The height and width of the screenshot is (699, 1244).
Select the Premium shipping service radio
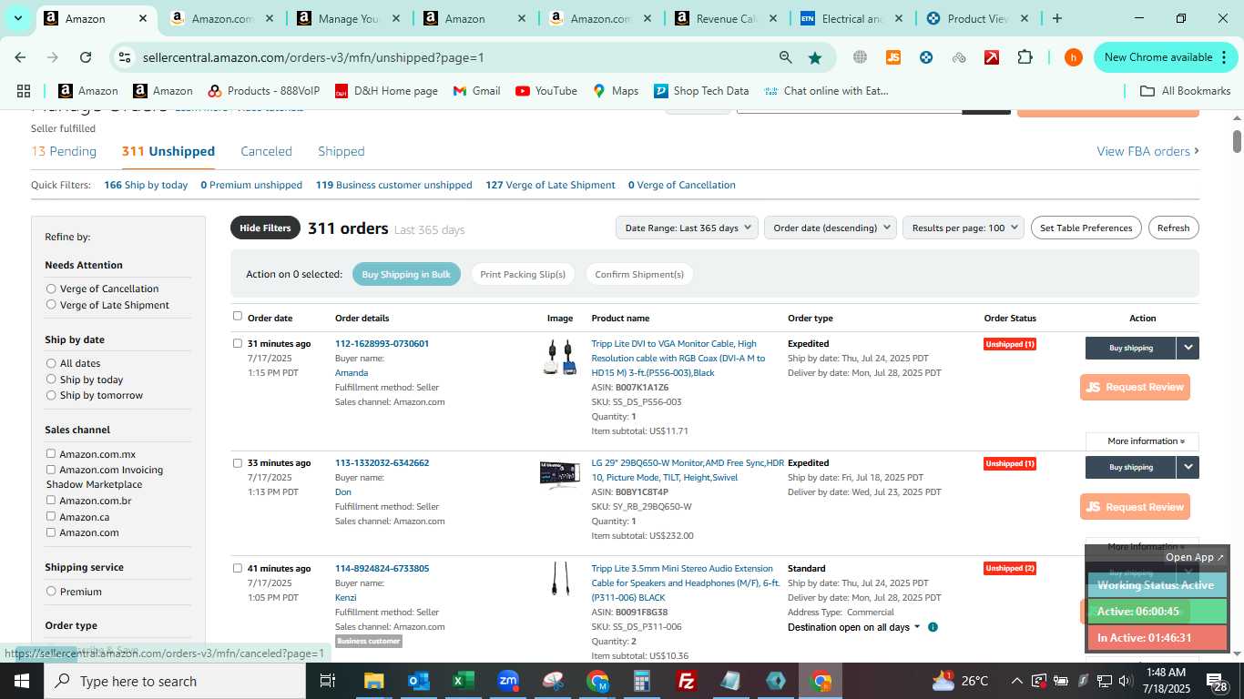point(51,591)
